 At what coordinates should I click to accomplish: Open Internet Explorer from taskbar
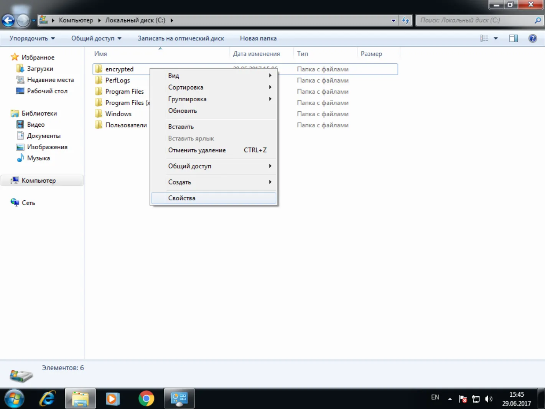point(48,399)
